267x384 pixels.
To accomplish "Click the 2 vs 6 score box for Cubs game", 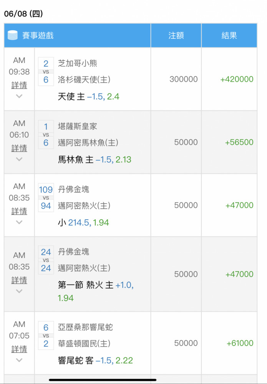I will pyautogui.click(x=46, y=71).
